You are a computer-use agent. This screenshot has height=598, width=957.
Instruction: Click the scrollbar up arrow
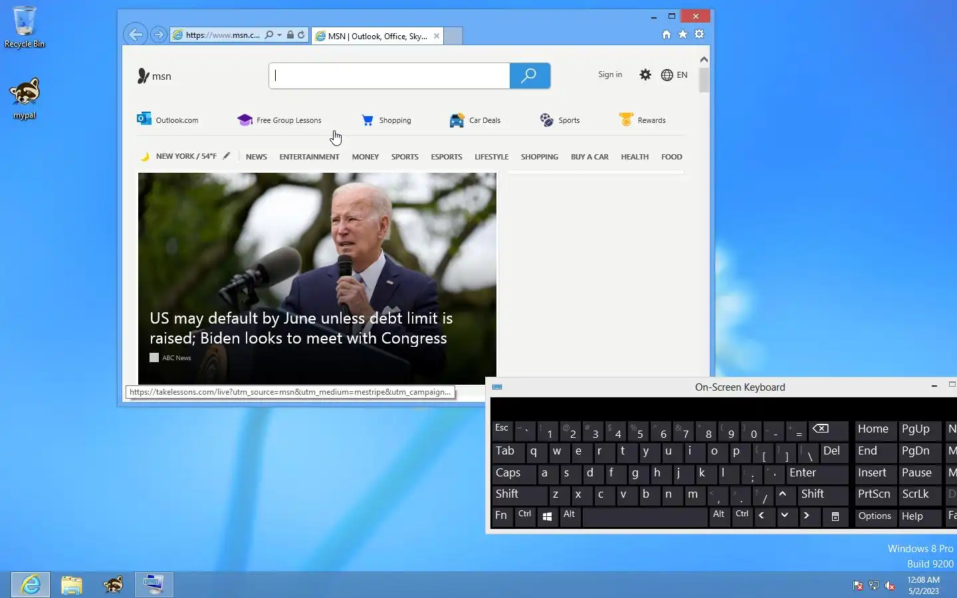click(704, 59)
